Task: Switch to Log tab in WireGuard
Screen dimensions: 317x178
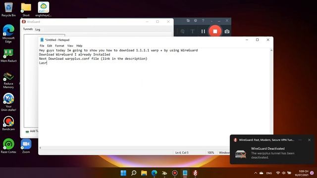Action: click(38, 30)
